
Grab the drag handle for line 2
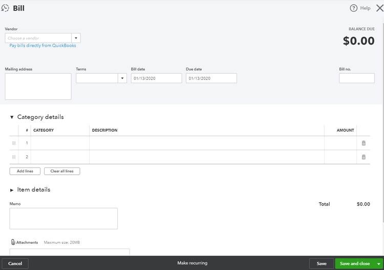point(14,157)
